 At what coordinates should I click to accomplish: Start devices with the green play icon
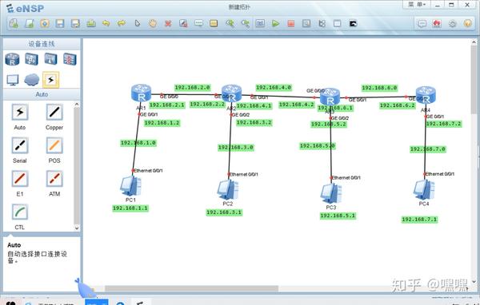pos(275,23)
